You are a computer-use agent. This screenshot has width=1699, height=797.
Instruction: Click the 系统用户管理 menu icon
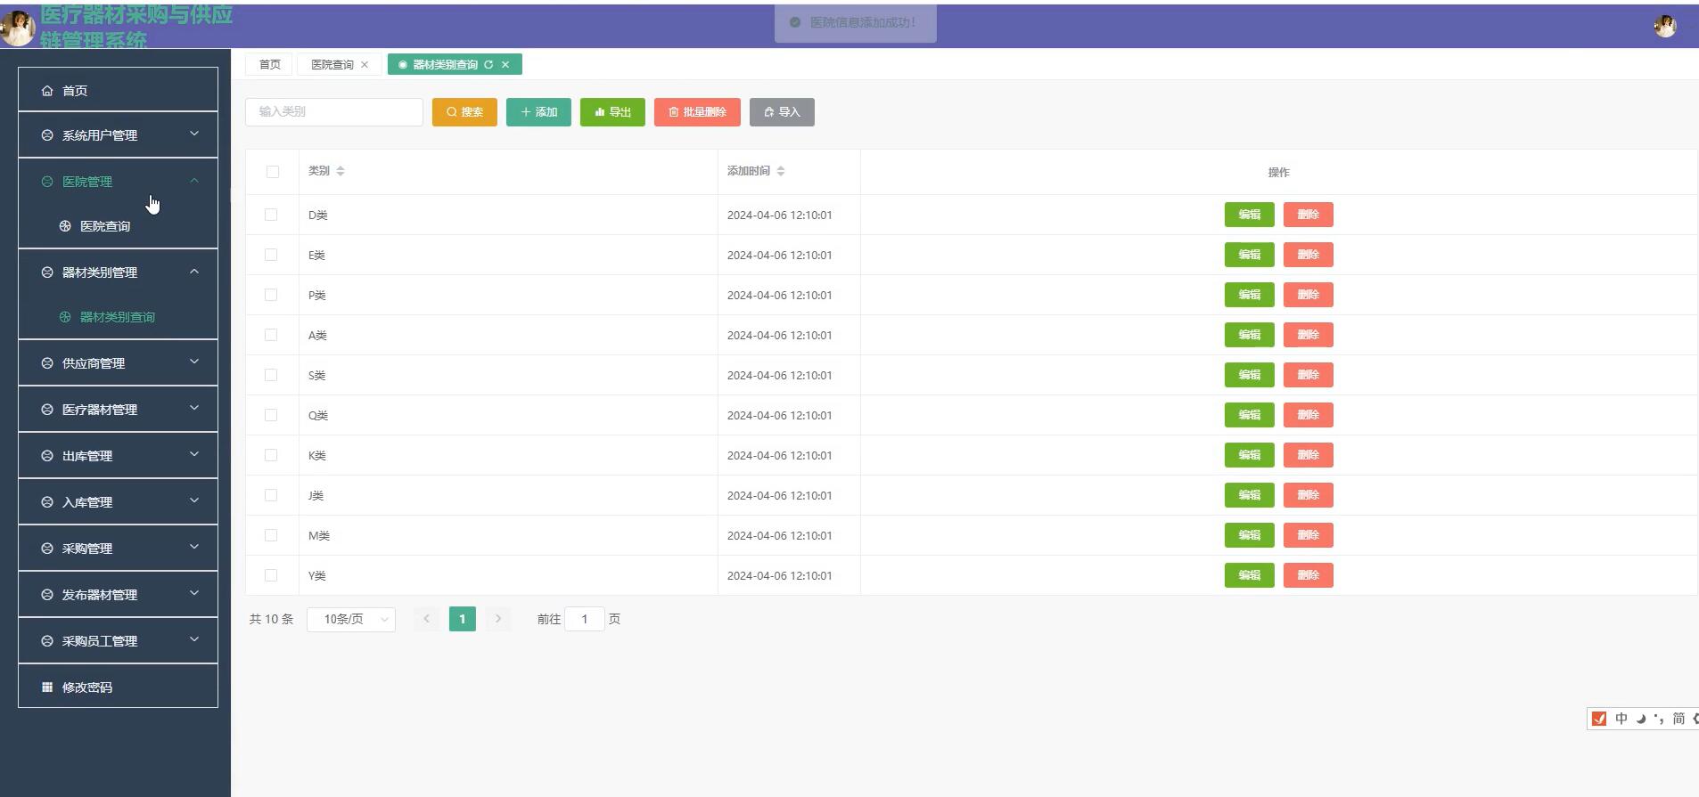47,135
